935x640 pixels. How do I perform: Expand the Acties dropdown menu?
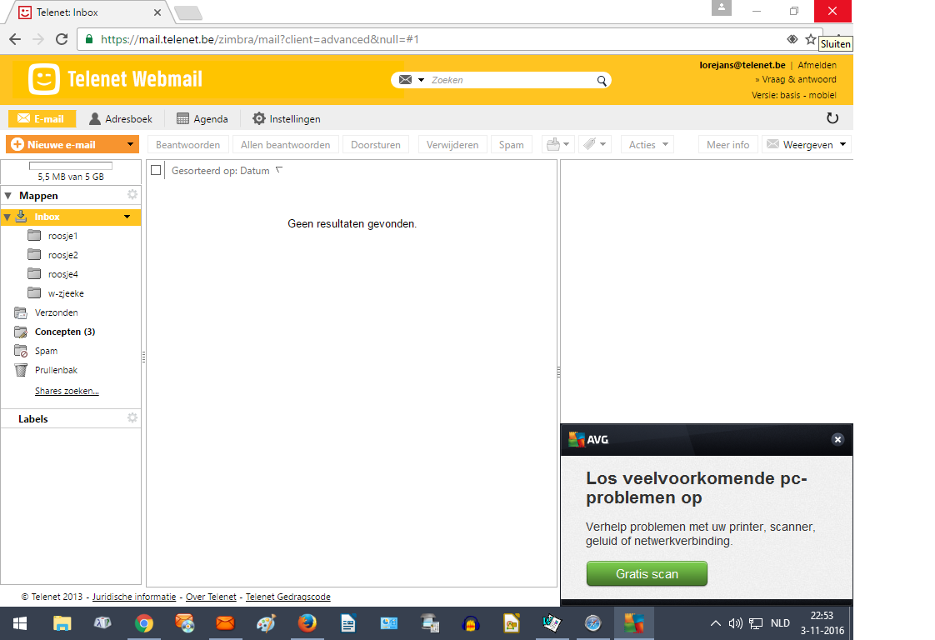pyautogui.click(x=648, y=144)
